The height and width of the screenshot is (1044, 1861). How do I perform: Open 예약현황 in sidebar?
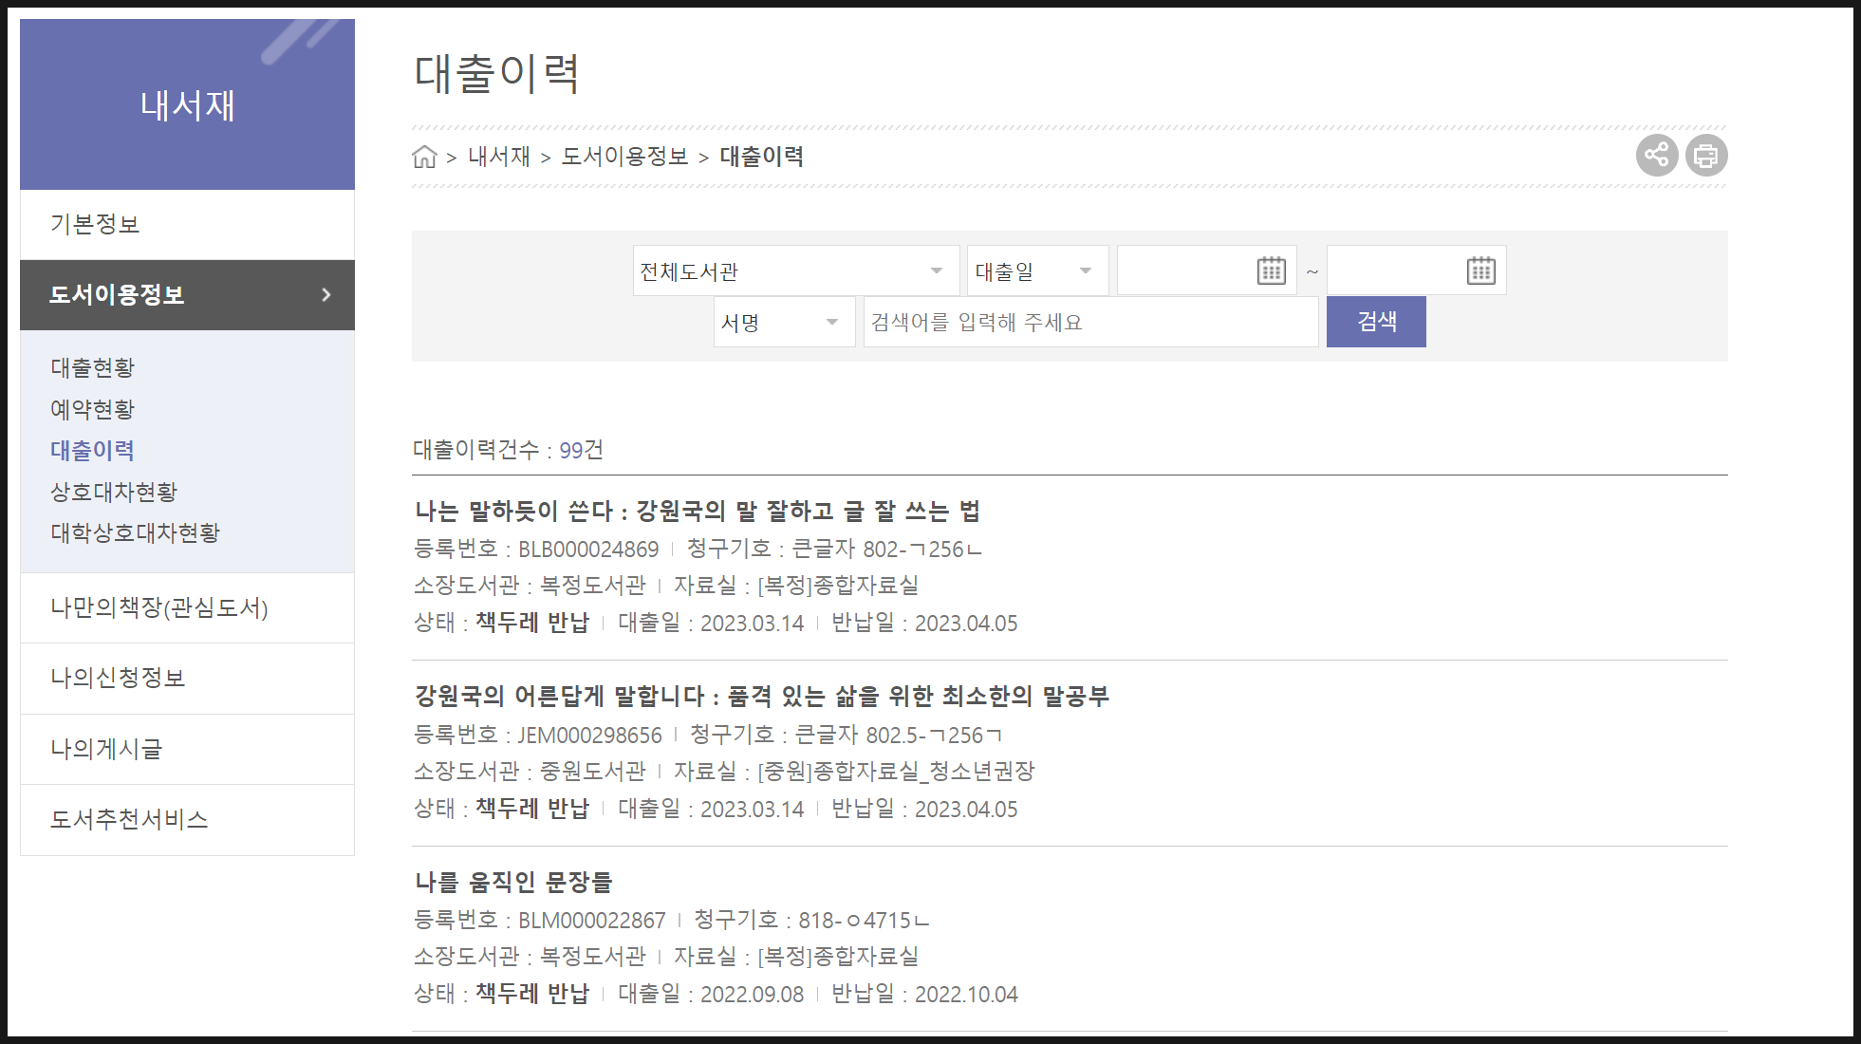coord(92,409)
